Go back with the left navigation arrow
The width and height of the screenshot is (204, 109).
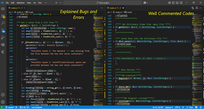pos(56,3)
